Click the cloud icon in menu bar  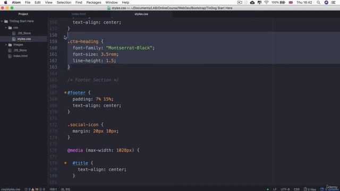point(252,2)
